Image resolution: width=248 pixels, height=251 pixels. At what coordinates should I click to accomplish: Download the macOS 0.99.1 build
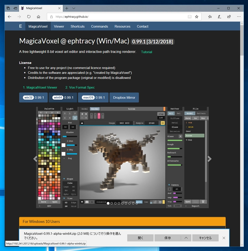point(93,97)
